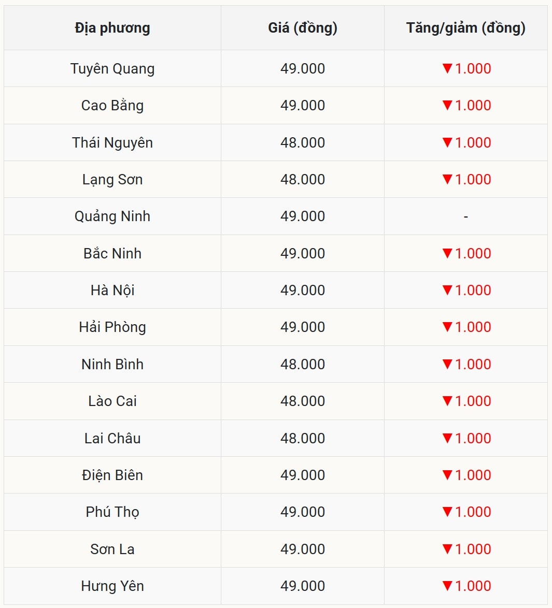Click the "Giá (đồng)" column header
The image size is (552, 608).
pyautogui.click(x=303, y=28)
